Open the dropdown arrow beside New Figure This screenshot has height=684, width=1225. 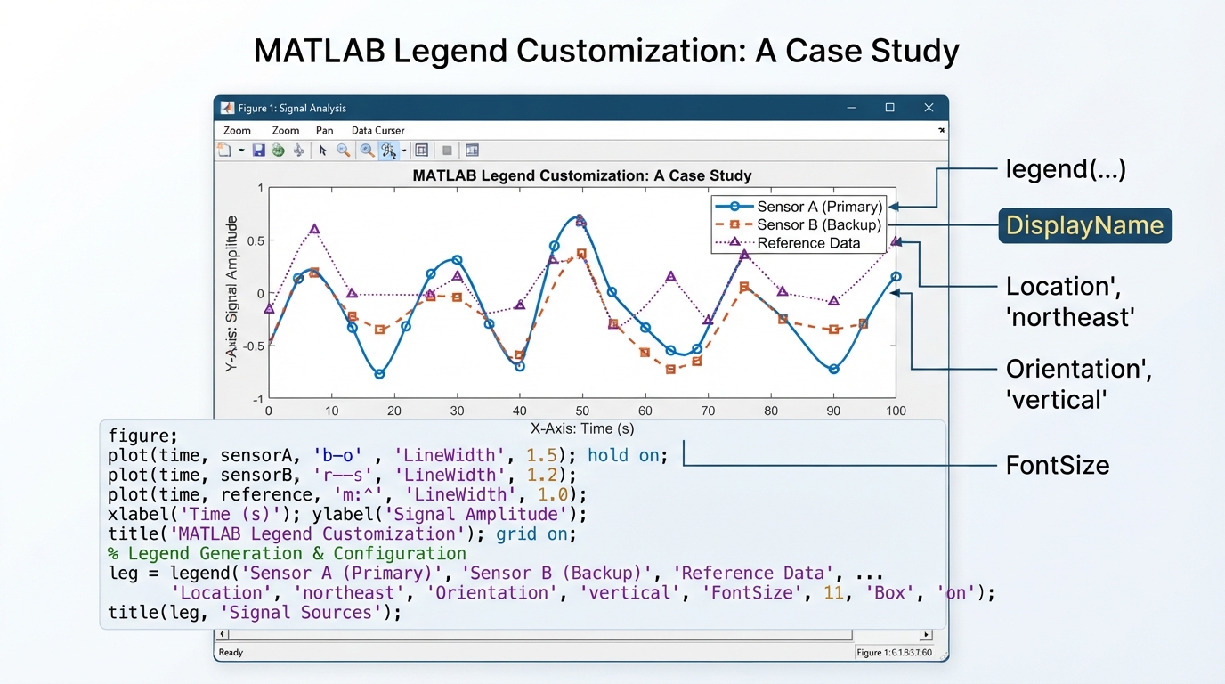(241, 151)
